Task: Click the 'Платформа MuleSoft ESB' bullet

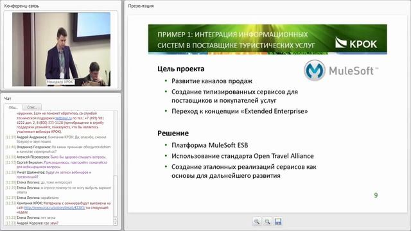Action: [x=210, y=145]
